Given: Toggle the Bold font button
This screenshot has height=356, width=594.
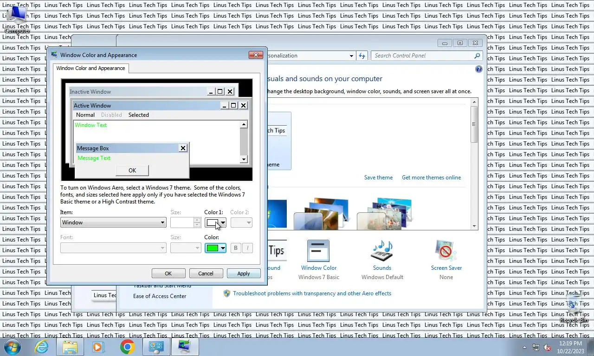Looking at the screenshot, I should 235,248.
